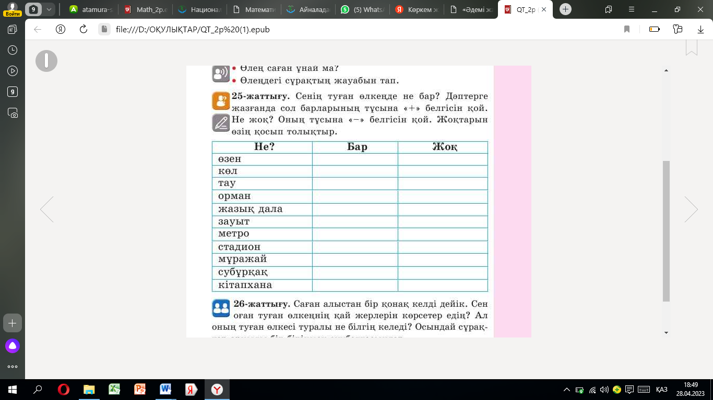Go to the previous page with the left arrow
713x400 pixels.
(46, 209)
